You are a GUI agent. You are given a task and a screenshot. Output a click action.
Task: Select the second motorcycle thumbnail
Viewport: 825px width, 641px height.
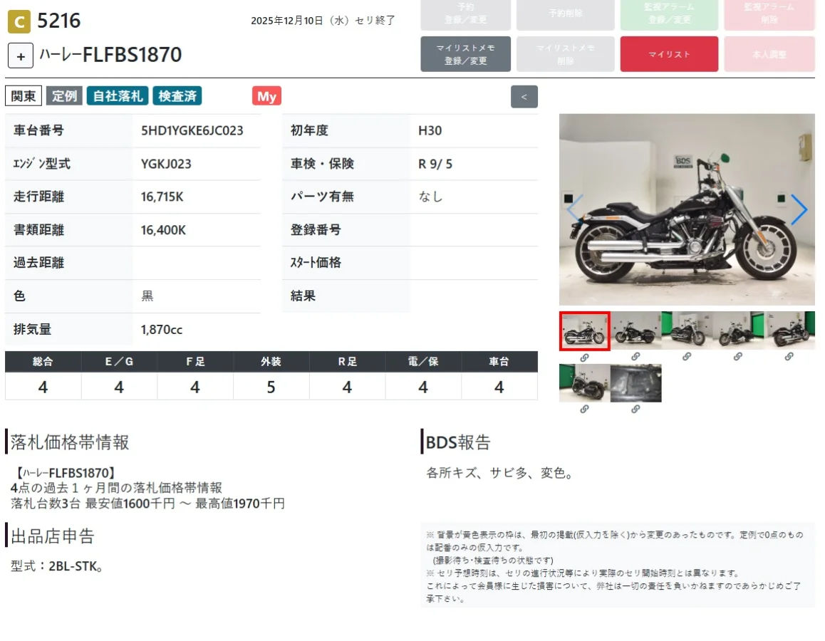(x=635, y=330)
